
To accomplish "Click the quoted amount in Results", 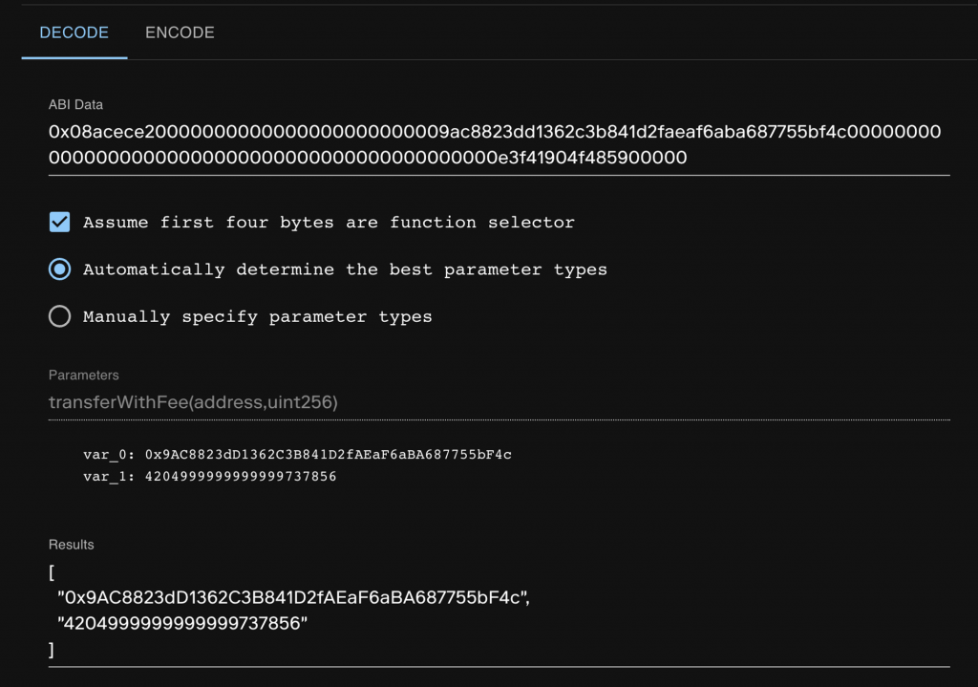I will click(x=184, y=624).
